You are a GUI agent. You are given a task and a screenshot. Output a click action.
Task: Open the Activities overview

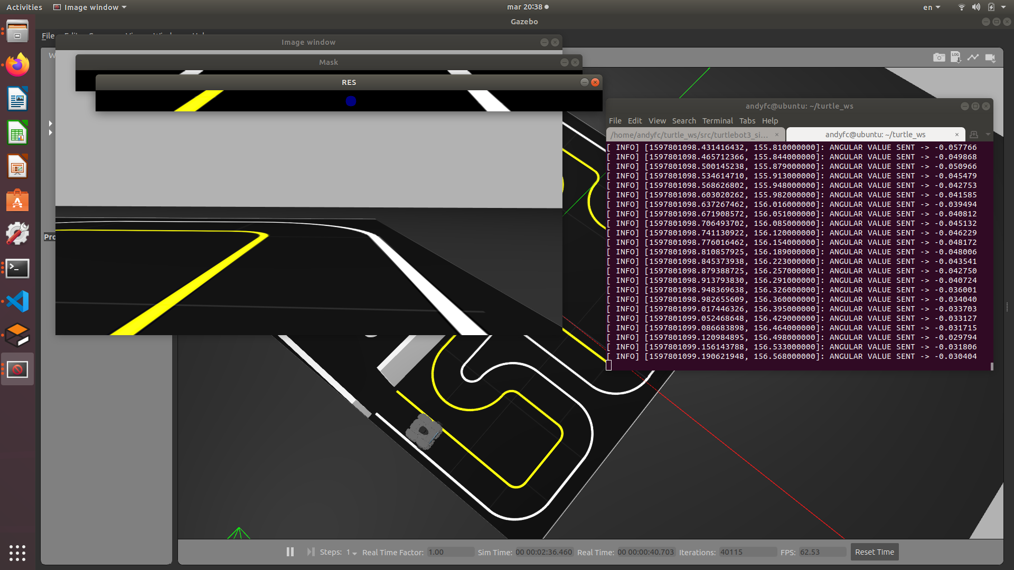tap(24, 7)
